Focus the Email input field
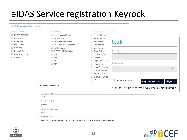This screenshot has width=187, height=140. tap(144, 57)
